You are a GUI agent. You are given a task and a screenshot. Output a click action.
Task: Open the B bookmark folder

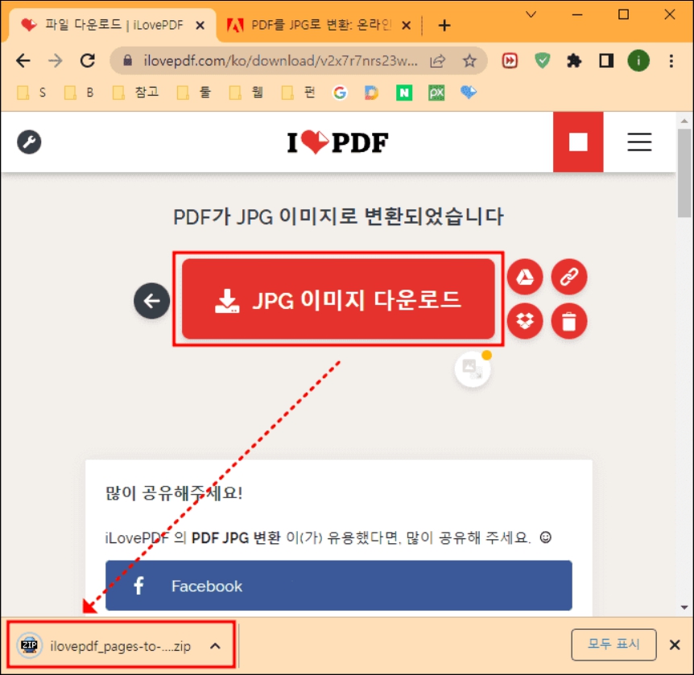(79, 93)
